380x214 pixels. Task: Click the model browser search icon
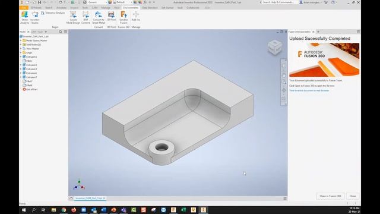[61, 32]
